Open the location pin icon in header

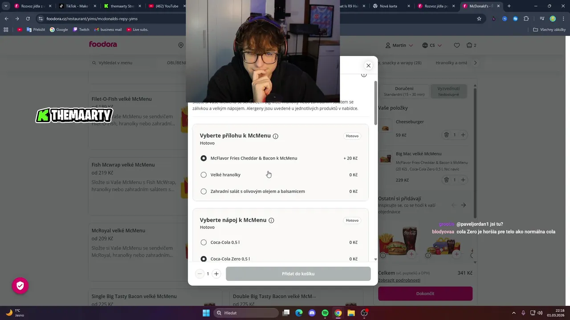pyautogui.click(x=181, y=45)
